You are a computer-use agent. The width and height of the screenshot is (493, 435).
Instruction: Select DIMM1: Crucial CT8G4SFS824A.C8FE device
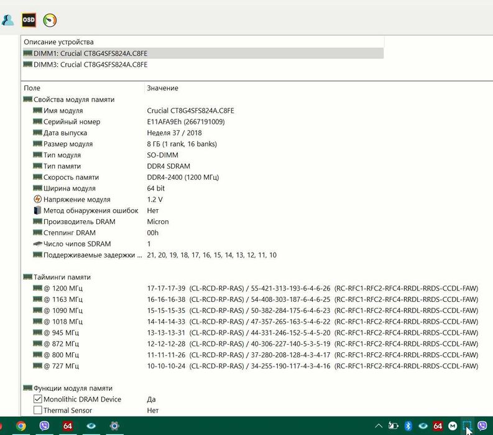[203, 53]
